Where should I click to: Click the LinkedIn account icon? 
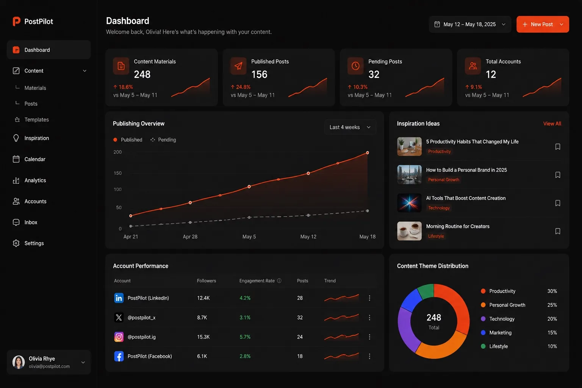point(119,298)
